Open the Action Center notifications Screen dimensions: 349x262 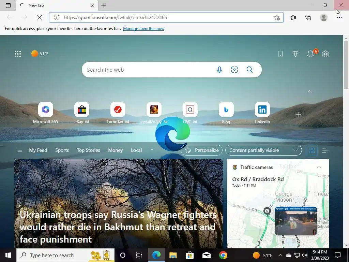pos(338,255)
